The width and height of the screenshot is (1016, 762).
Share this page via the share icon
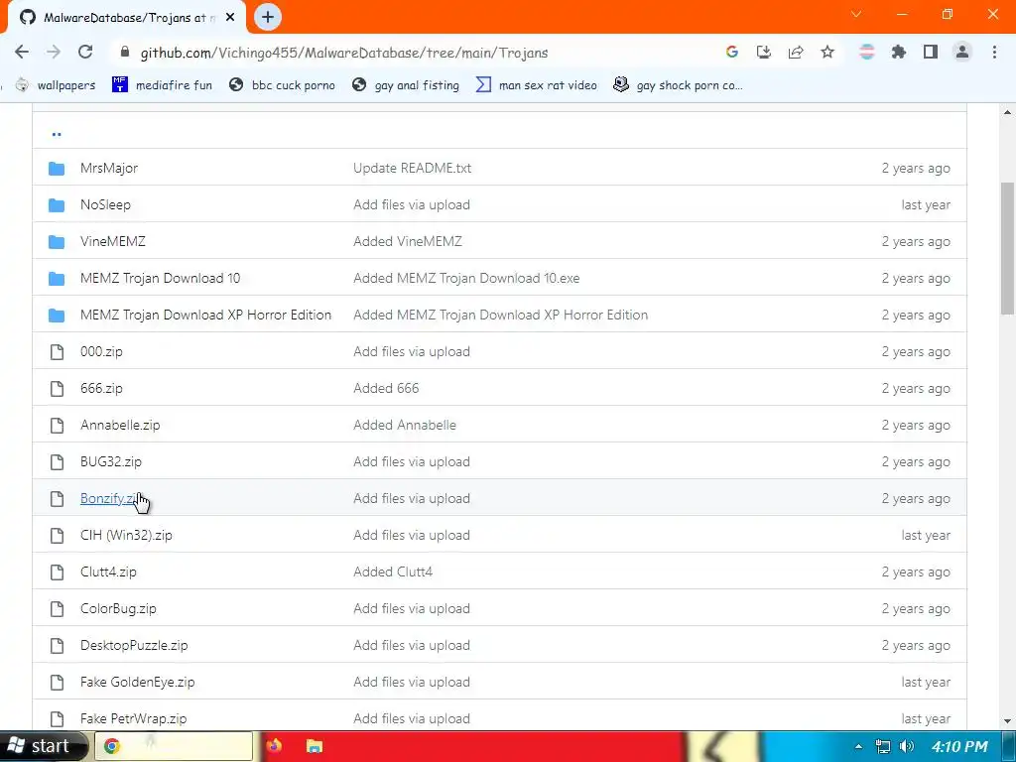tap(796, 52)
